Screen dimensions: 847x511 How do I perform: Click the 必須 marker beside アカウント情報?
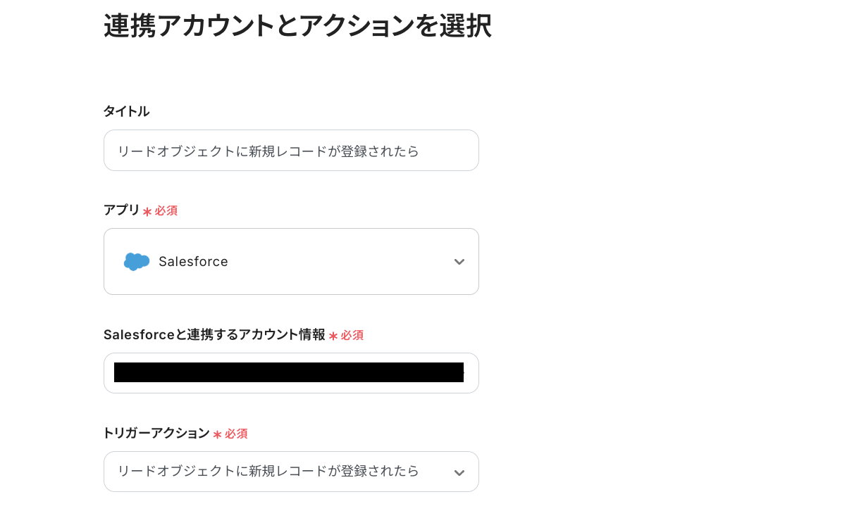tap(352, 336)
